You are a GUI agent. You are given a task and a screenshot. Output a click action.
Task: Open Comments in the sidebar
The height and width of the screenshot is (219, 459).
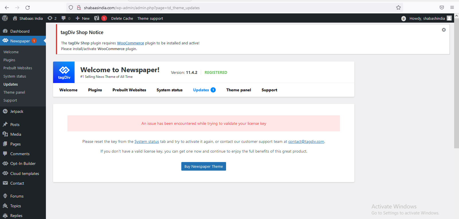tap(23, 154)
